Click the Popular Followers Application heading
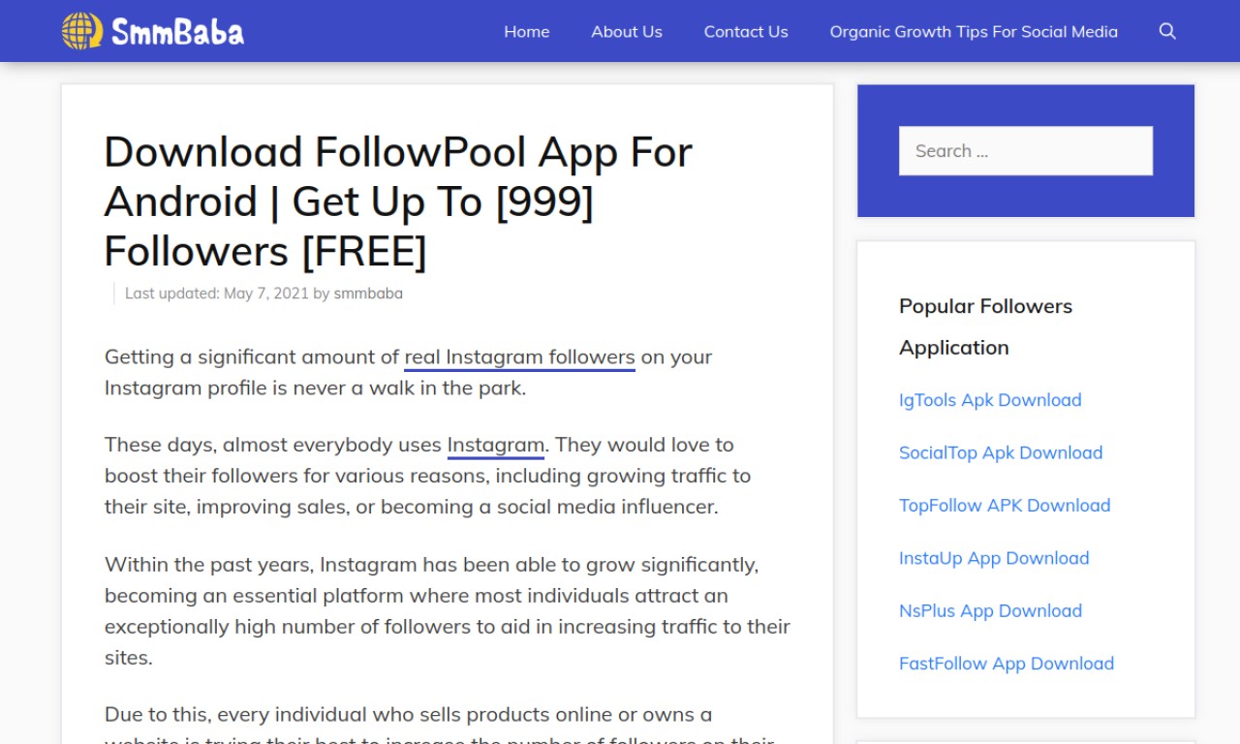Image resolution: width=1240 pixels, height=744 pixels. point(985,326)
